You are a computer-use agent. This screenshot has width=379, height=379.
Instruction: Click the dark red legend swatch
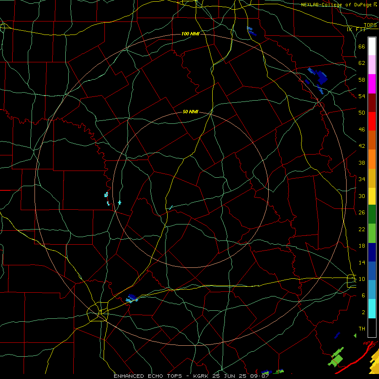coord(372,103)
